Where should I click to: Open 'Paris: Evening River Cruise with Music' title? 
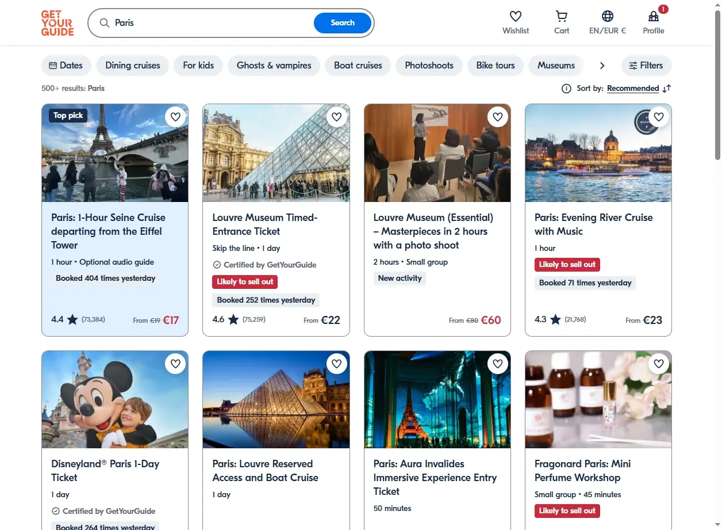(x=594, y=224)
